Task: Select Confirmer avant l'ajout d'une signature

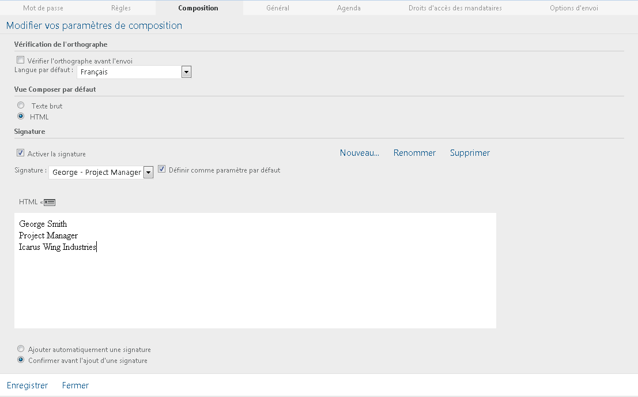Action: 21,360
